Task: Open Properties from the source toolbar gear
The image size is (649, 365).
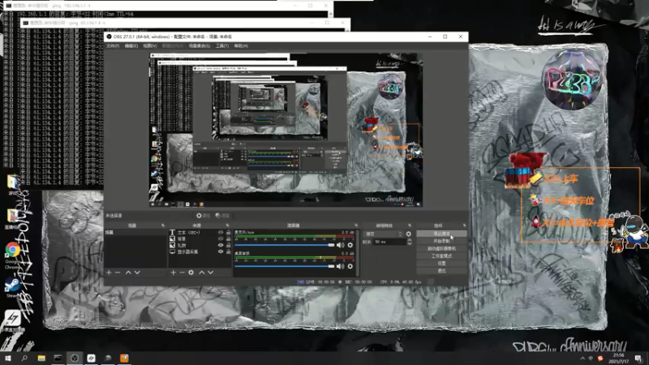Action: pos(203,216)
